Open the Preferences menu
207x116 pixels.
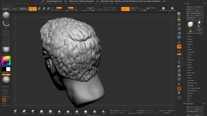(73, 4)
